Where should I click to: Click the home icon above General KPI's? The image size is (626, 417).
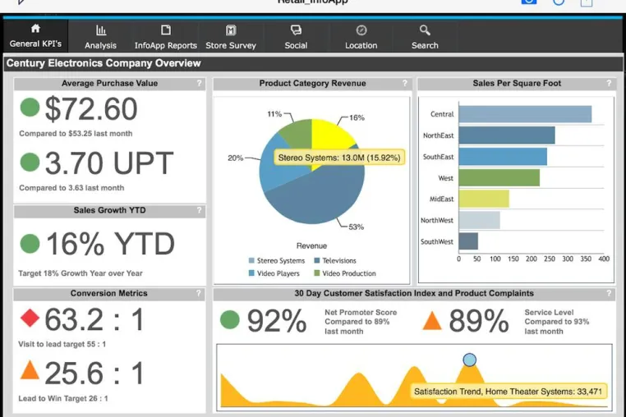pyautogui.click(x=35, y=29)
